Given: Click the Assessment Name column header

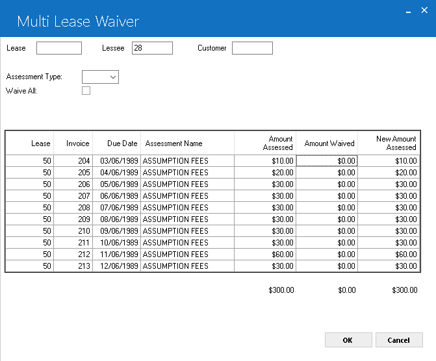Looking at the screenshot, I should point(187,143).
